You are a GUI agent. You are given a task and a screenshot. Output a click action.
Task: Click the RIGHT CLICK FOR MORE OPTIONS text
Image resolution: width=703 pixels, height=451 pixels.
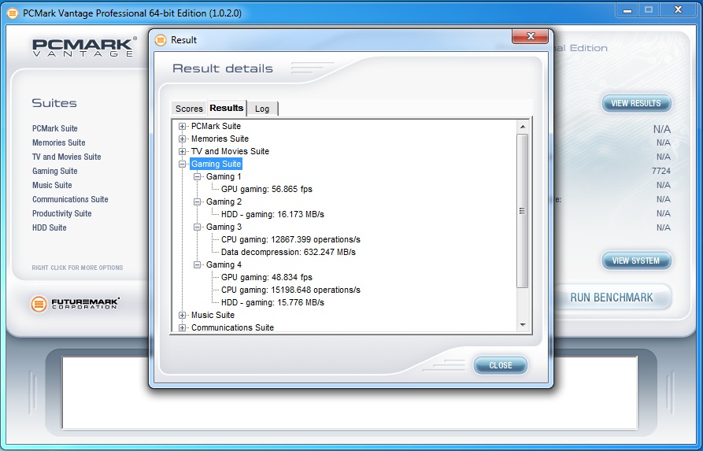[77, 268]
